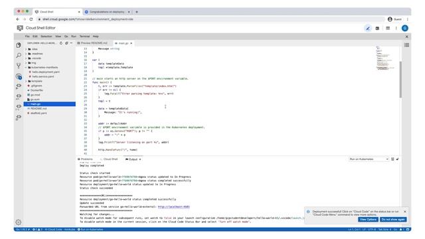Viewport: 425px width, 239px height.
Task: Open the Google account avatar
Action: point(405,28)
